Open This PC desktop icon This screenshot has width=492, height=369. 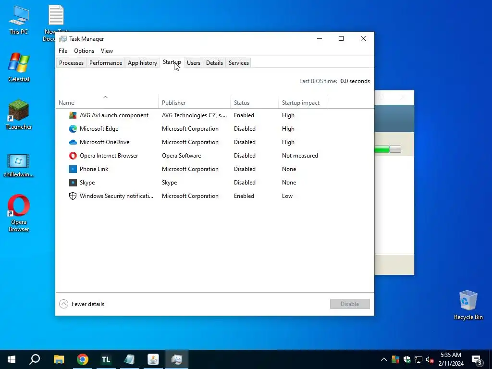pos(19,19)
